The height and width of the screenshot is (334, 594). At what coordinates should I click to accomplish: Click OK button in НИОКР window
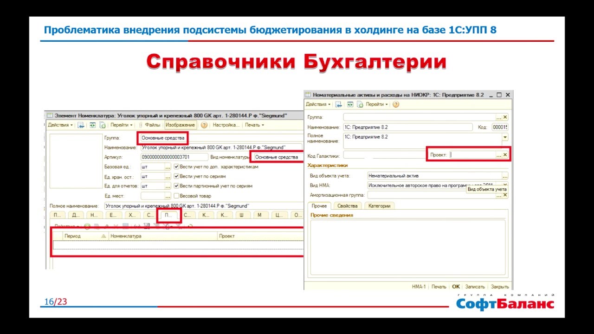pyautogui.click(x=456, y=287)
